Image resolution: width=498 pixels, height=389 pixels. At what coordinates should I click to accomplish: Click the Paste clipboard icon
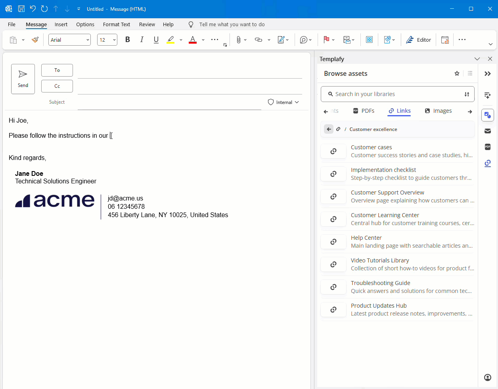click(13, 40)
